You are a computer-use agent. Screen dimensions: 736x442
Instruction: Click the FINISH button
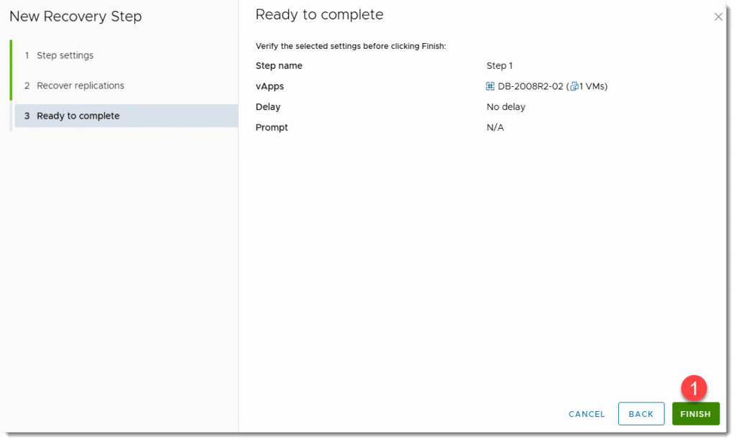click(695, 414)
